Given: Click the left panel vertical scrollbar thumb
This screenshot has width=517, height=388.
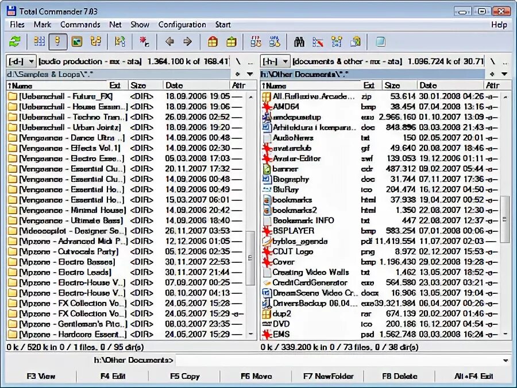Looking at the screenshot, I should click(x=250, y=258).
